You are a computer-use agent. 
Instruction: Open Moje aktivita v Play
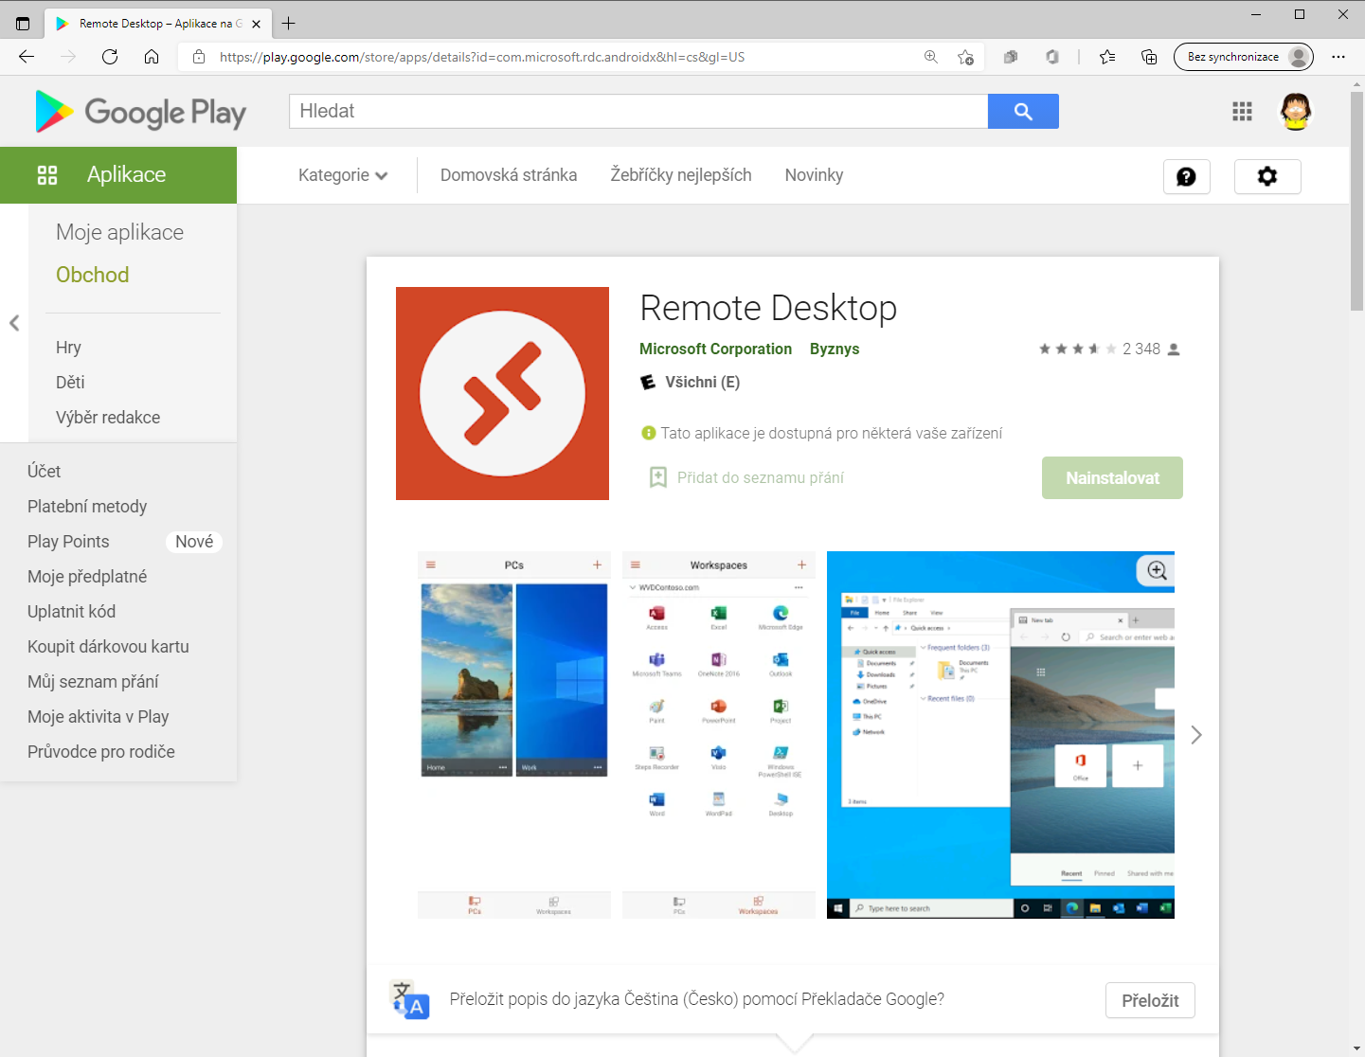point(98,717)
